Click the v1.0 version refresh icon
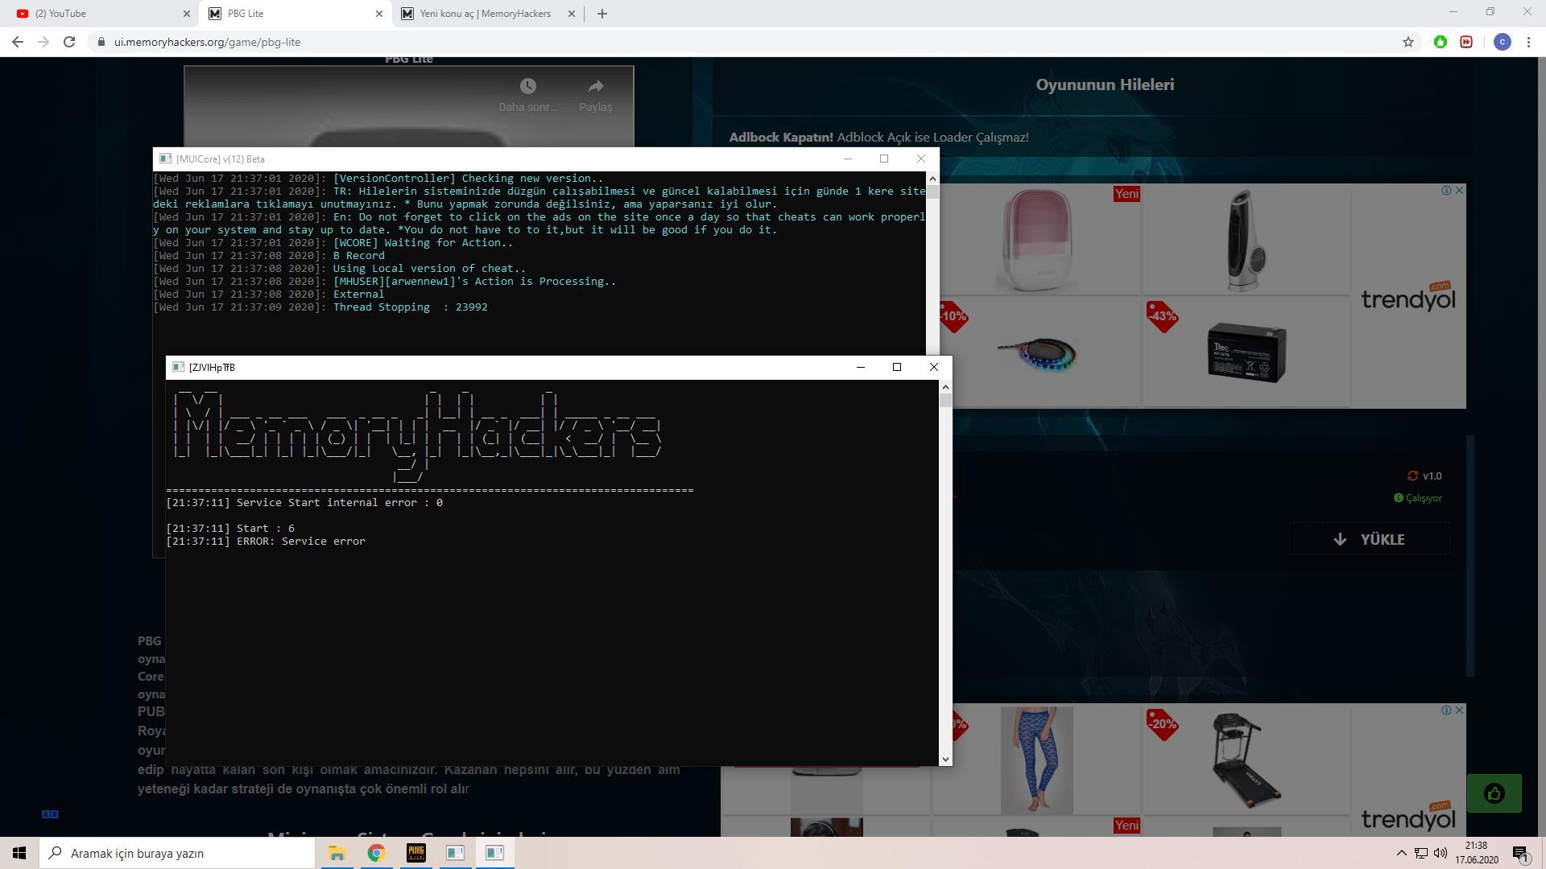1546x869 pixels. [1412, 476]
